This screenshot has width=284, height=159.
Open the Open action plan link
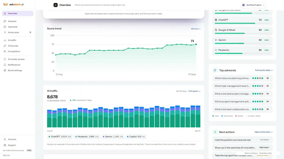tap(263, 132)
